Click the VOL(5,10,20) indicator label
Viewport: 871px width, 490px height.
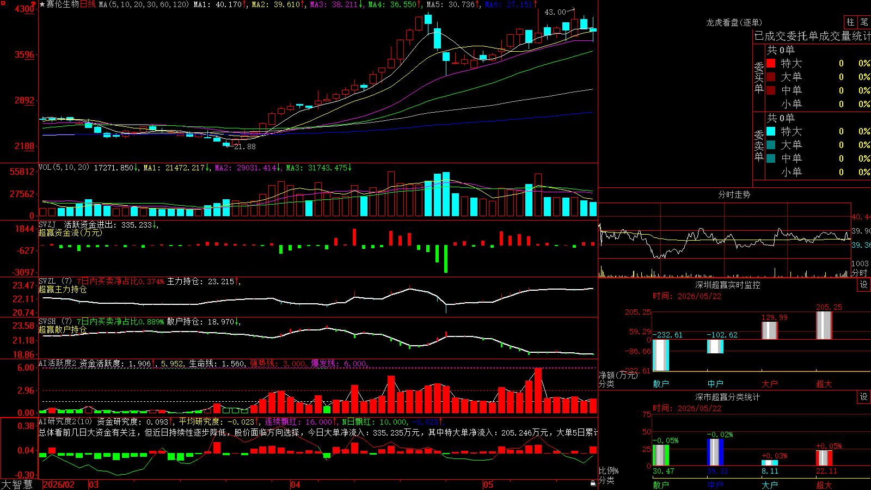[x=64, y=168]
